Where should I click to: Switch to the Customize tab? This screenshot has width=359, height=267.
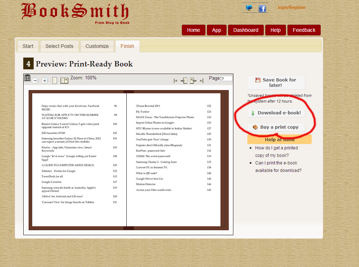(97, 46)
